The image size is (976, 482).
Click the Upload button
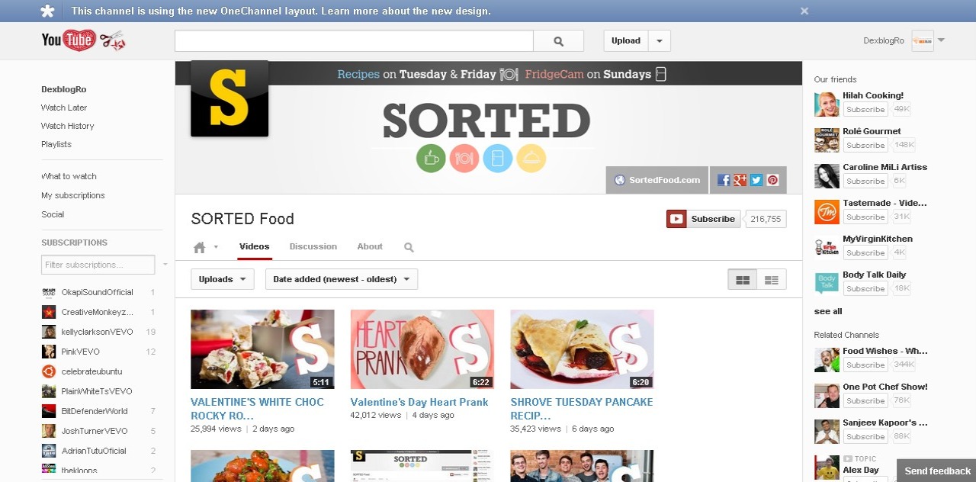(x=626, y=41)
